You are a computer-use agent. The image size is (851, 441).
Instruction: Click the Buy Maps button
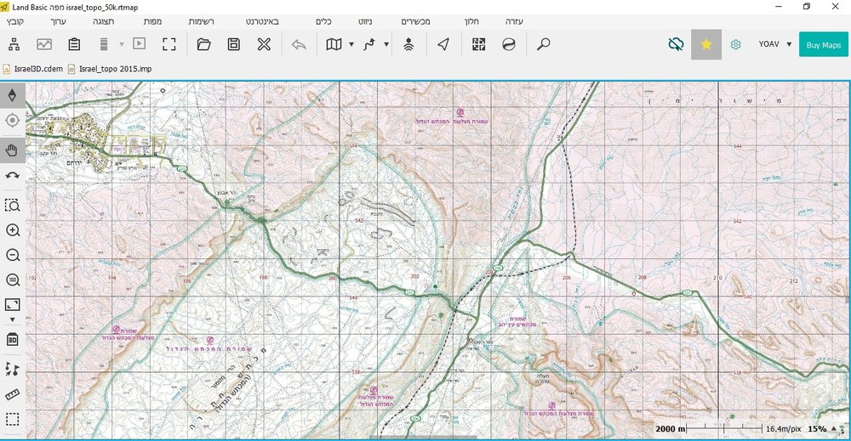click(823, 45)
